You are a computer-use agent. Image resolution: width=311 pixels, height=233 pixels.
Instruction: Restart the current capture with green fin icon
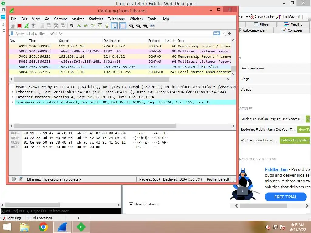26,26
